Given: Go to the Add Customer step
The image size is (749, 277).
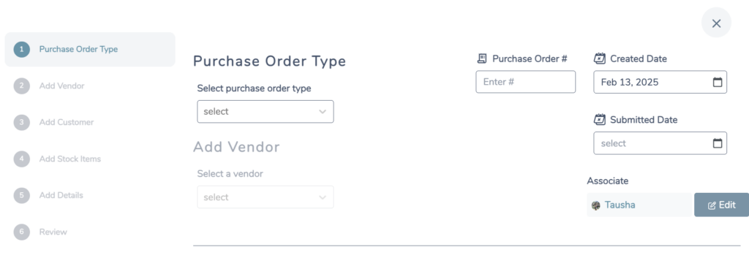Looking at the screenshot, I should click(x=67, y=122).
